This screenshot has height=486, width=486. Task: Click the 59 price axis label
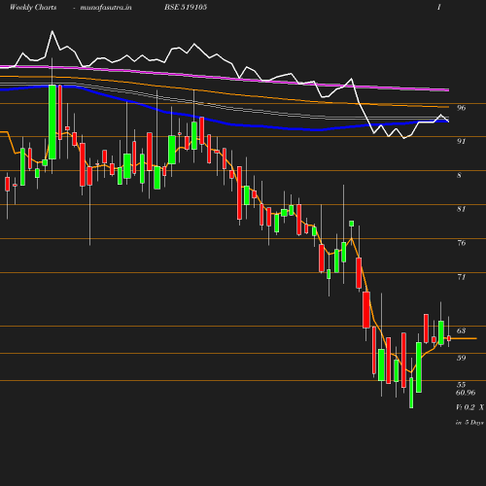(462, 358)
